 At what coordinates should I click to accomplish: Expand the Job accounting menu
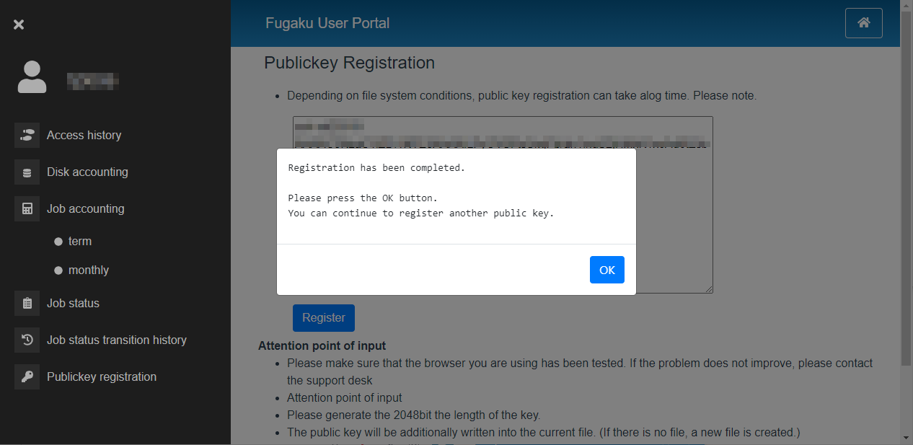pyautogui.click(x=85, y=209)
